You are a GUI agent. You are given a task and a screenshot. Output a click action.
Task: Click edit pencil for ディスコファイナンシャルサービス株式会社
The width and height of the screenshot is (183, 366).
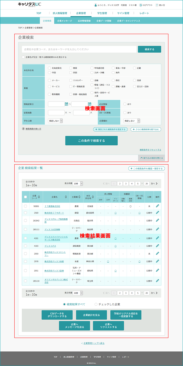pyautogui.click(x=157, y=238)
